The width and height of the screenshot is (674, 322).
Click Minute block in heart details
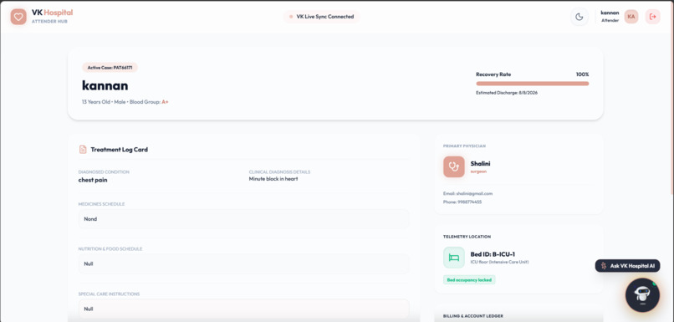point(273,179)
